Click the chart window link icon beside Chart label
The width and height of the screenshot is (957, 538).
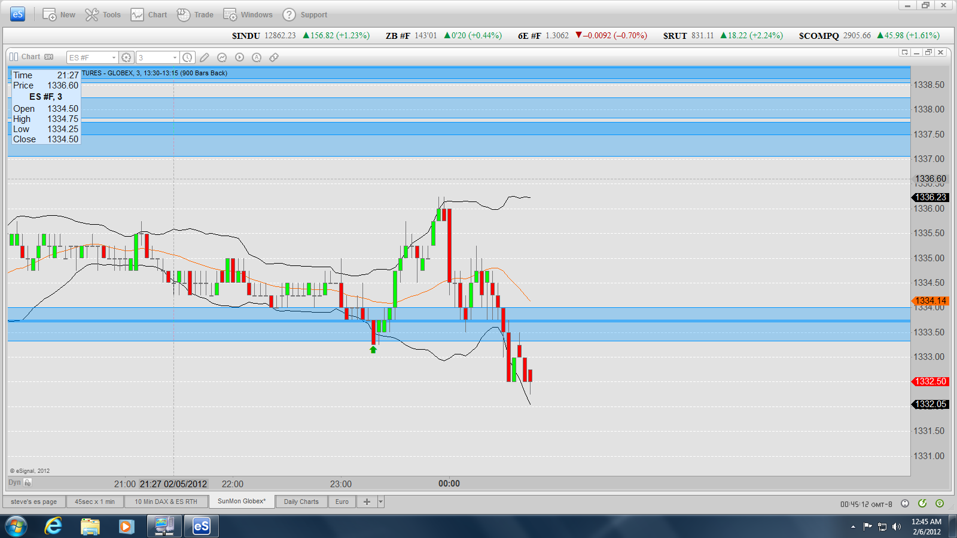pos(14,57)
